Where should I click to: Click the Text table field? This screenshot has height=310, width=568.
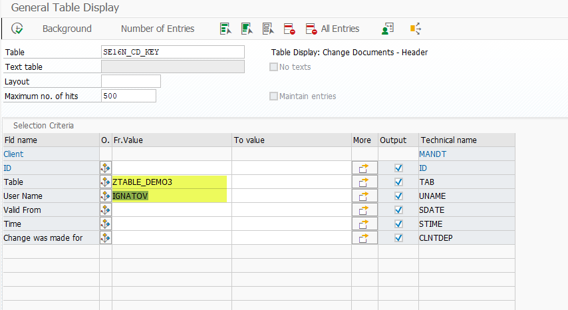pyautogui.click(x=173, y=67)
